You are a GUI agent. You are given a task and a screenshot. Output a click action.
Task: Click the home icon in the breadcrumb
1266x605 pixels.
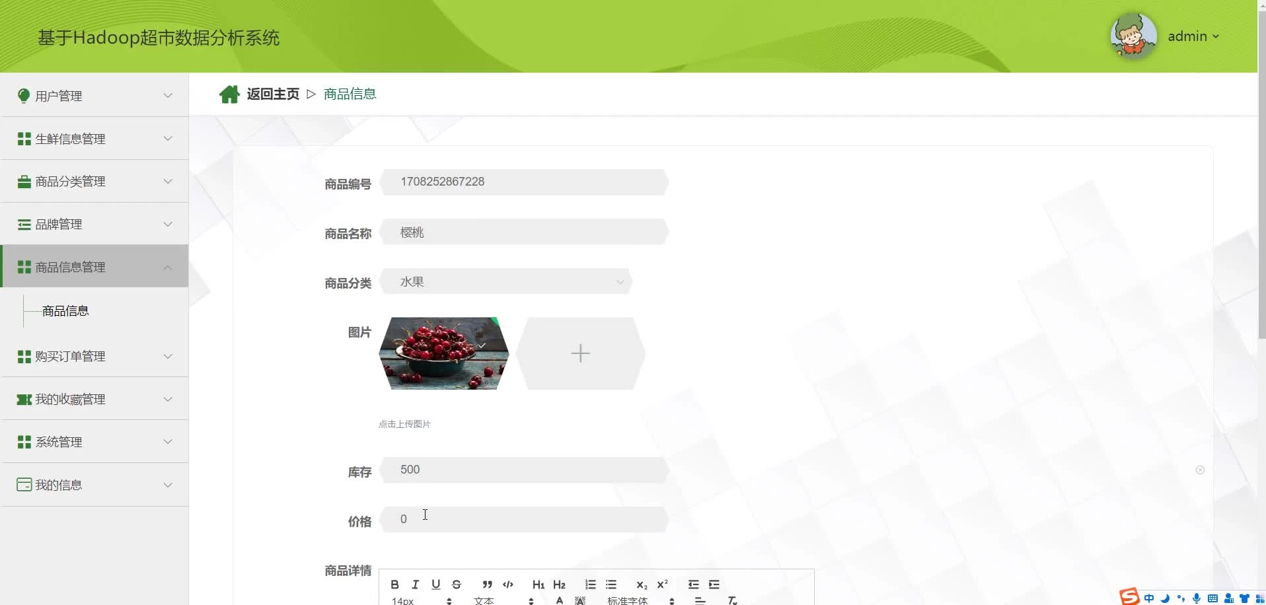229,94
